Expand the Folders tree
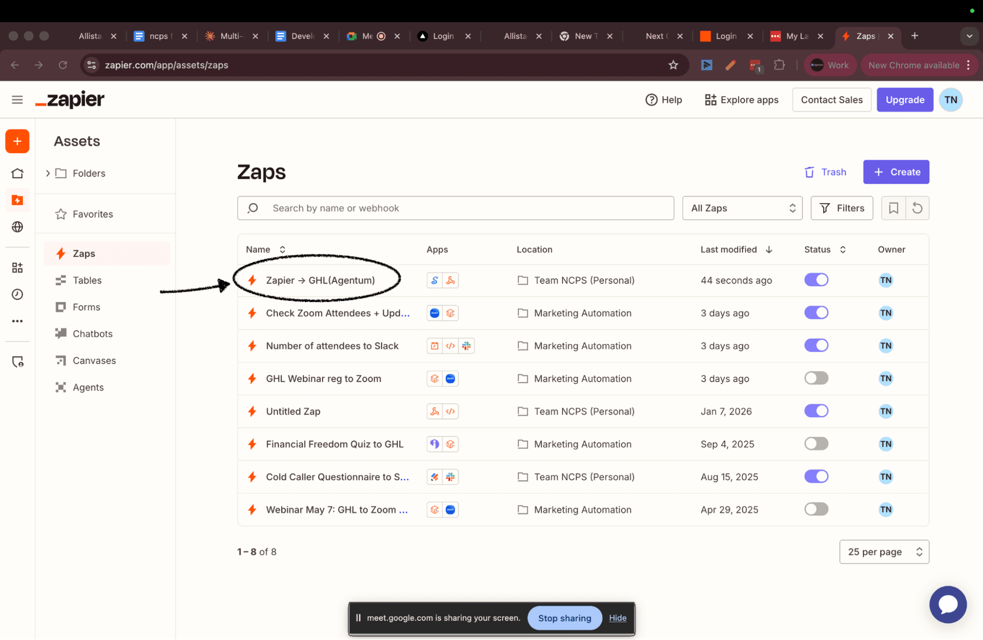Viewport: 983px width, 640px height. pos(48,174)
